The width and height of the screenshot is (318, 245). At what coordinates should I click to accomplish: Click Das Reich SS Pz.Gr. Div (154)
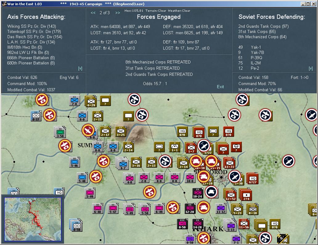click(35, 37)
